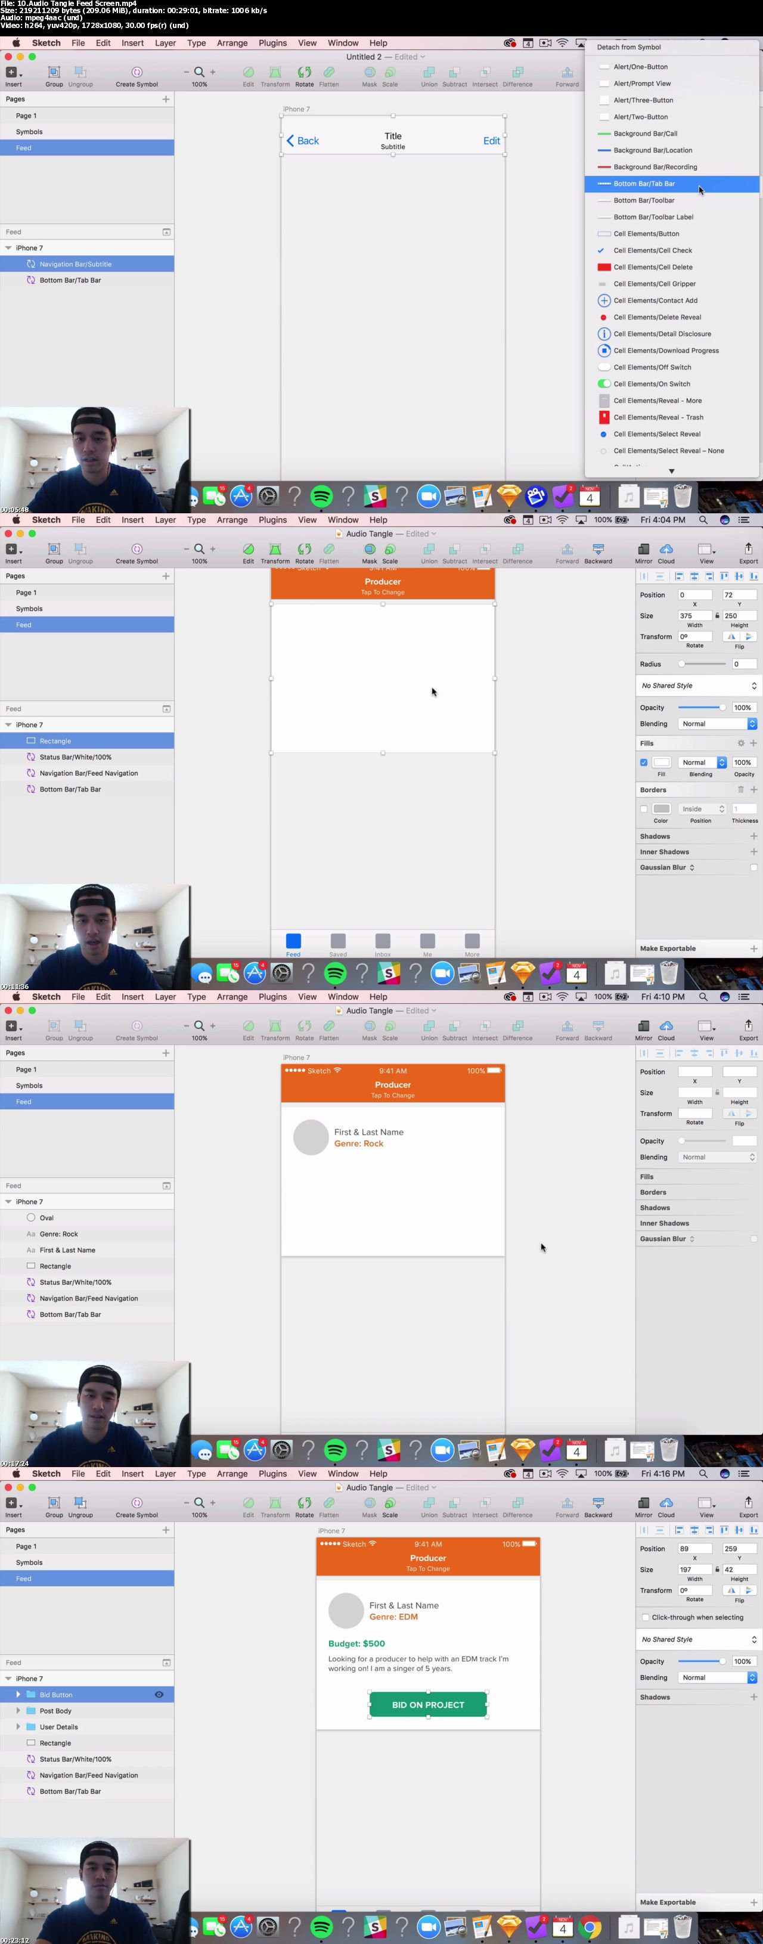Choose Background Bar/Recording in Detach menu
763x1944 pixels.
(672, 167)
